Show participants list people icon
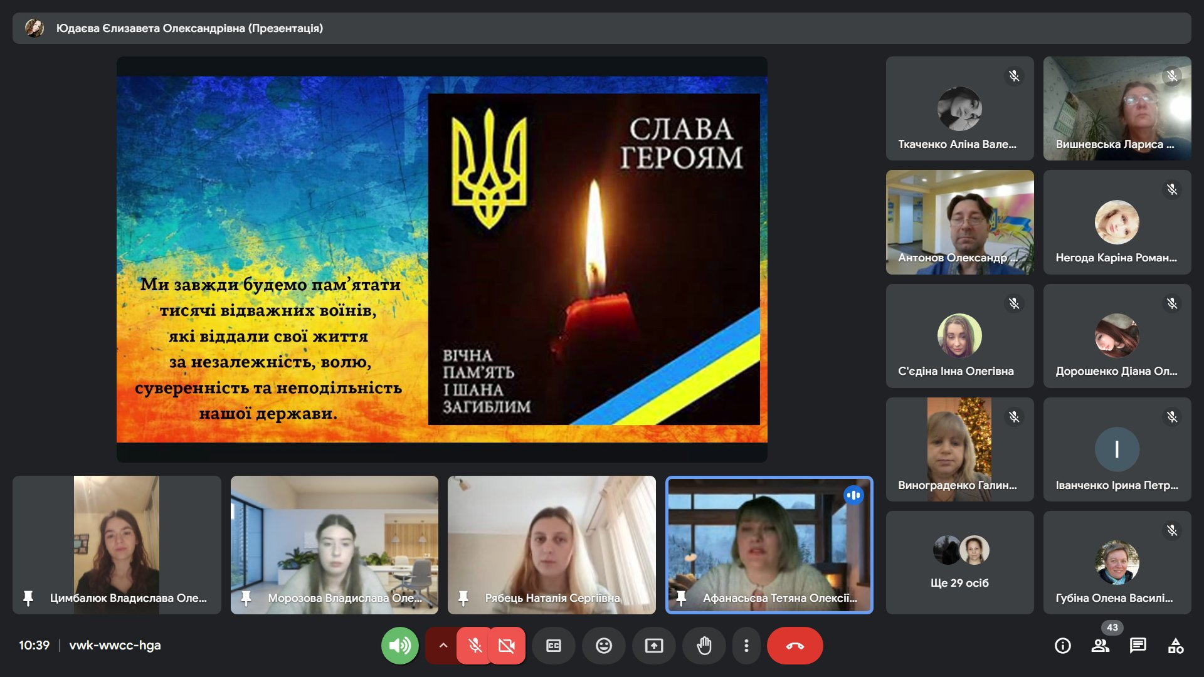 coord(1101,646)
